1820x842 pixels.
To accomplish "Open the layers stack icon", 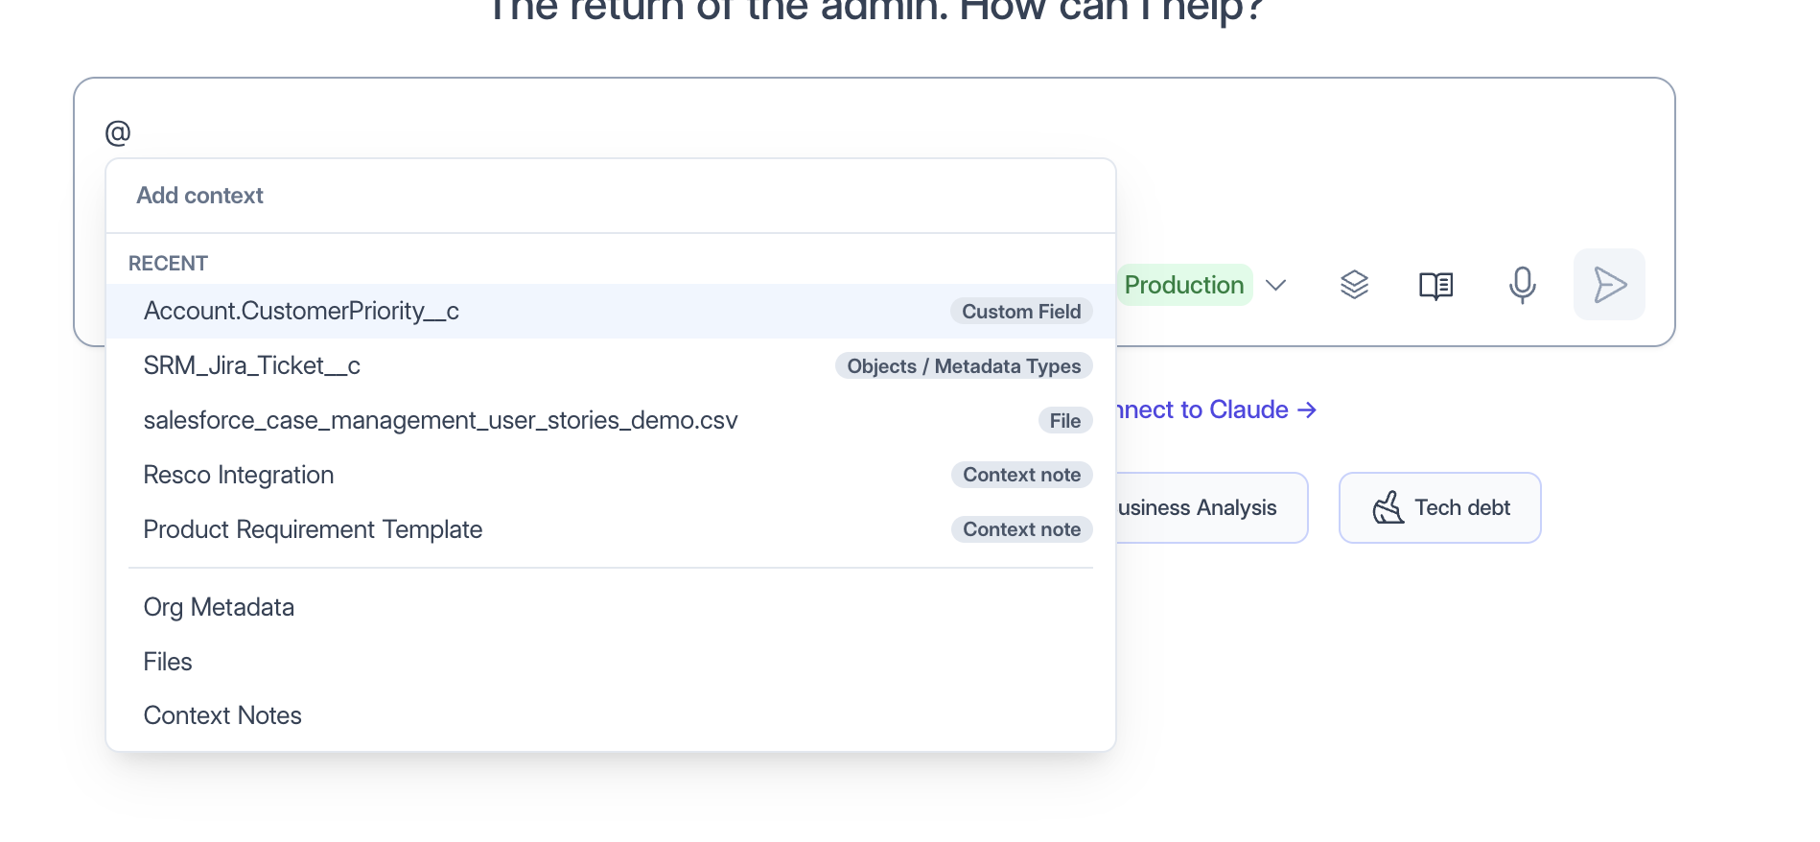I will pos(1354,285).
